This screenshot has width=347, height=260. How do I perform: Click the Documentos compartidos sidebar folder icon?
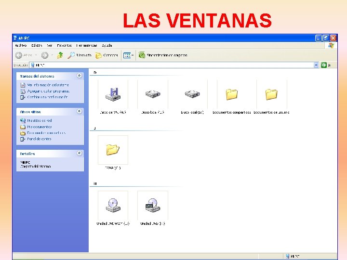pyautogui.click(x=23, y=133)
